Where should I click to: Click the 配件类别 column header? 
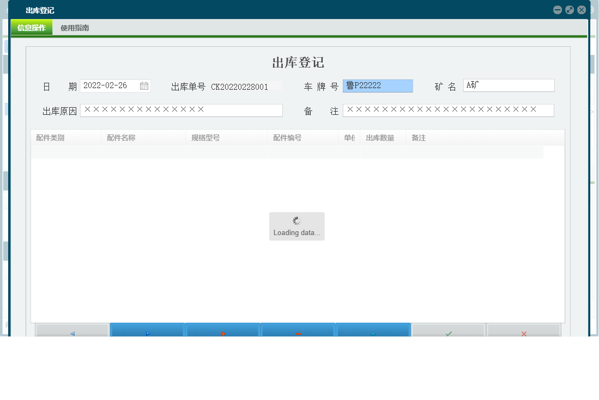49,138
